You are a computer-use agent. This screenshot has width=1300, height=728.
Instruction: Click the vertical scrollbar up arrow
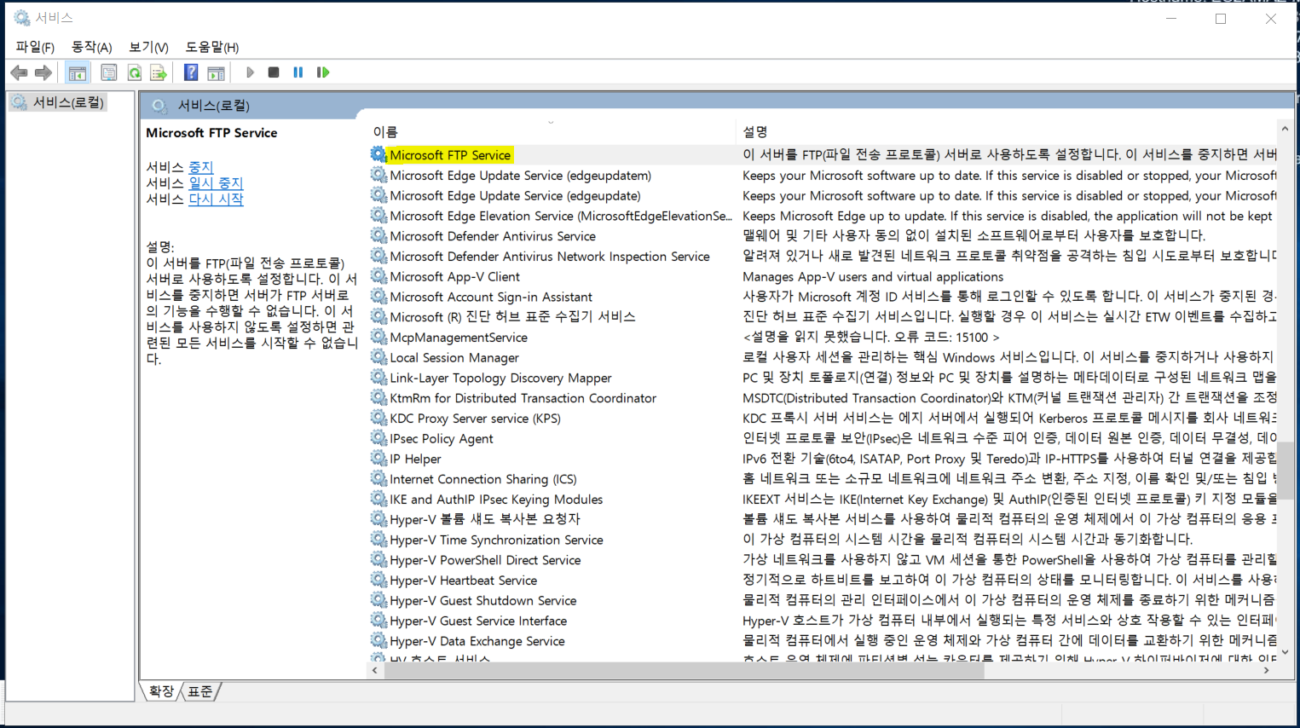[1285, 130]
